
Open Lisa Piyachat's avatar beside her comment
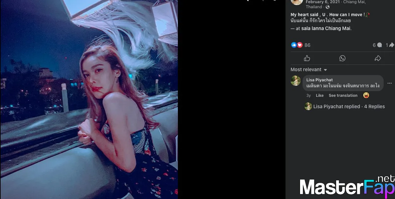(x=296, y=81)
